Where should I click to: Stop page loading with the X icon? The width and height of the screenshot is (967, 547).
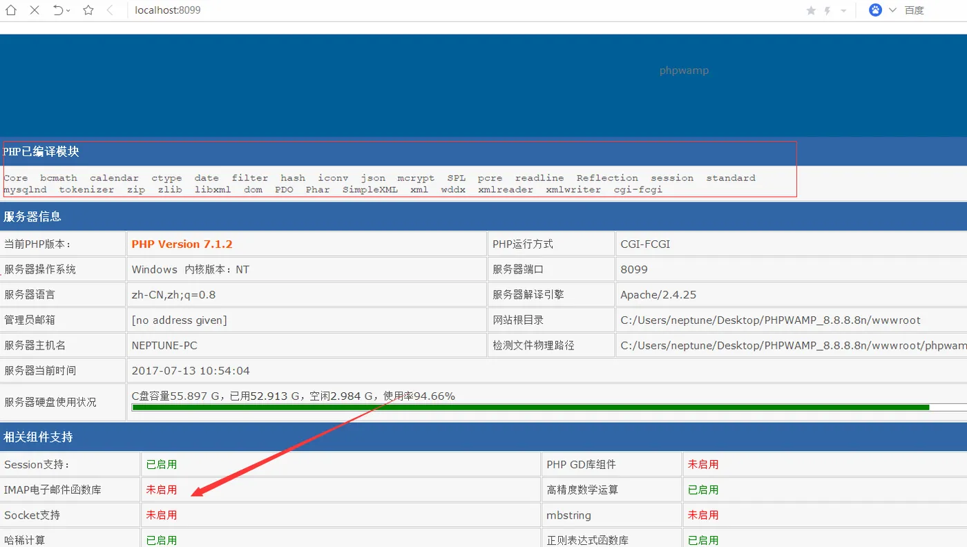35,10
